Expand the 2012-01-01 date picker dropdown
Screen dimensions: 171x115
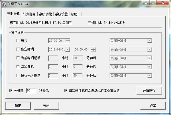coord(68,49)
